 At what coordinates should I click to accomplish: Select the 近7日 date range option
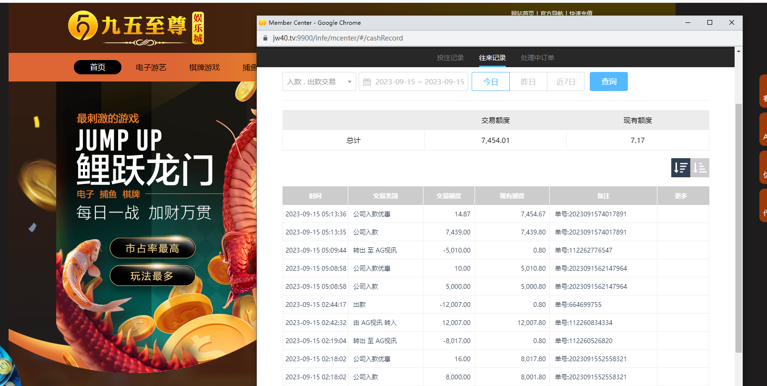565,81
